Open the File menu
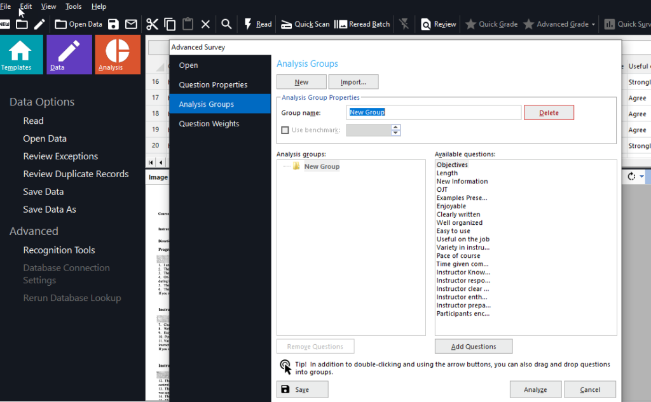This screenshot has height=402, width=651. click(x=5, y=6)
